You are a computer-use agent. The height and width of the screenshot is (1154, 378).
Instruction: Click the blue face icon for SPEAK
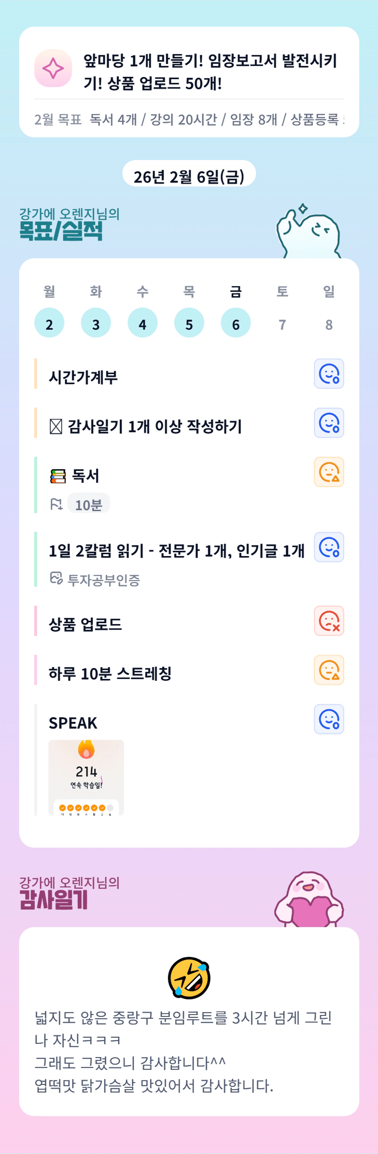coord(329,719)
